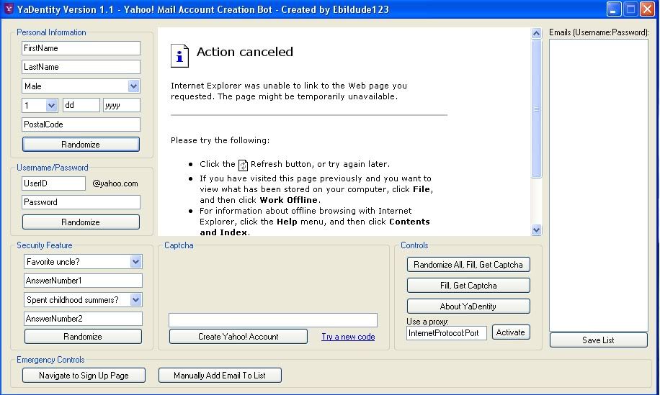660x395 pixels.
Task: Click the Emails (Username:Password) label
Action: 599,32
